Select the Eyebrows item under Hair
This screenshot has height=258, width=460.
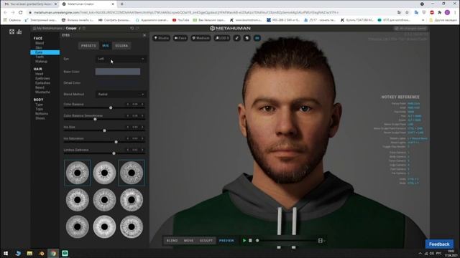pos(42,78)
